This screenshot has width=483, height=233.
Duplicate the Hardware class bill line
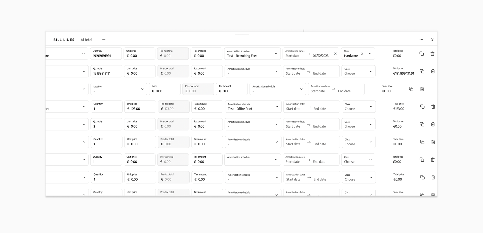[x=422, y=54]
